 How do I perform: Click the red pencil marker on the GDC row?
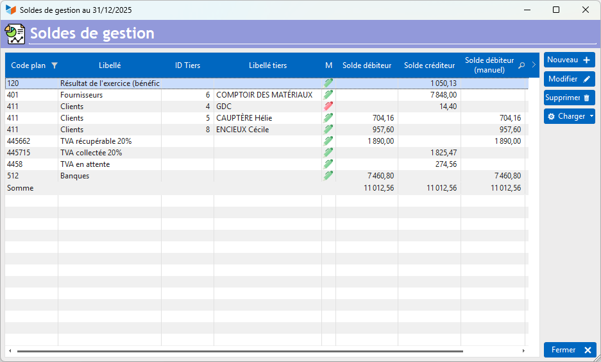(328, 106)
